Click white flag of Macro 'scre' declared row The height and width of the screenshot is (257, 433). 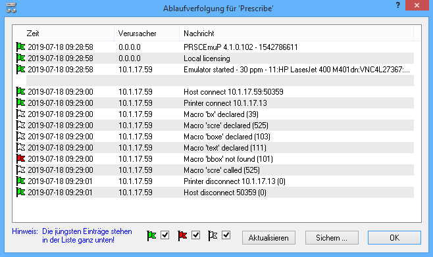tap(20, 125)
